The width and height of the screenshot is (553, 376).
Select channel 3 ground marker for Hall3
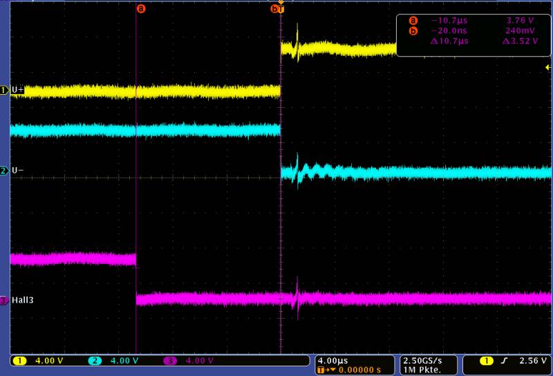point(4,301)
